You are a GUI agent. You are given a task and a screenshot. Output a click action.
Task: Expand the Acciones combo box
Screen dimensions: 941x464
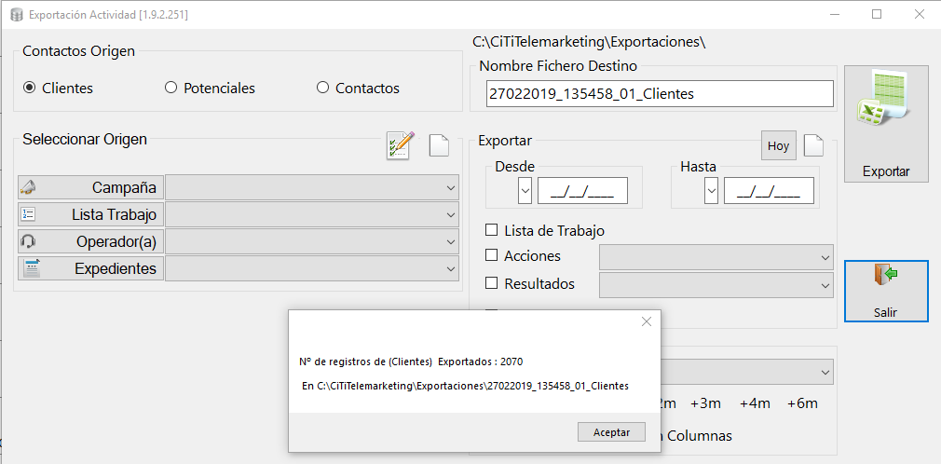825,257
